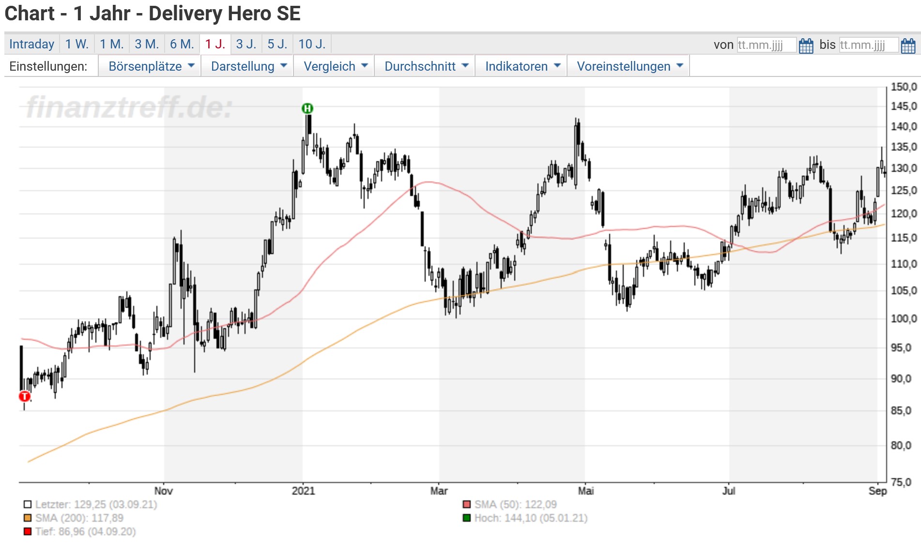Screen dimensions: 921x543
Task: Open the 'bis' date calendar picker icon
Action: coord(908,45)
